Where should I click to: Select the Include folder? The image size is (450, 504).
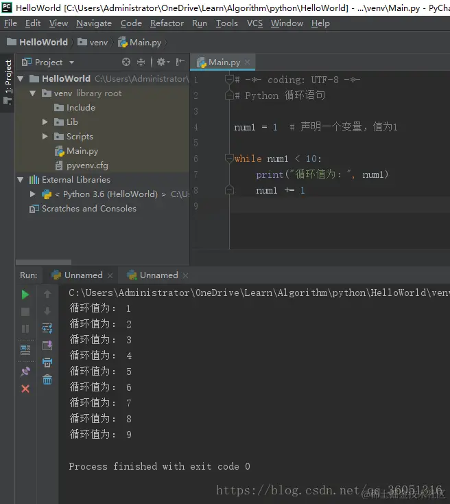tap(75, 108)
